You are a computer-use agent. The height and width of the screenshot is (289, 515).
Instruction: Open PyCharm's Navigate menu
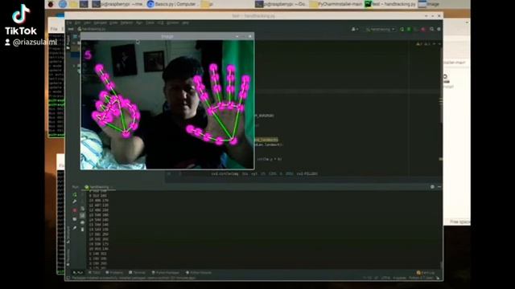(100, 22)
